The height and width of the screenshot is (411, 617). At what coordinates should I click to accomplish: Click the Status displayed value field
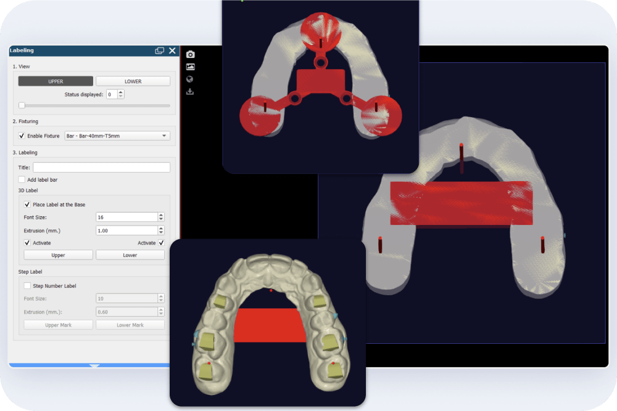pos(112,94)
